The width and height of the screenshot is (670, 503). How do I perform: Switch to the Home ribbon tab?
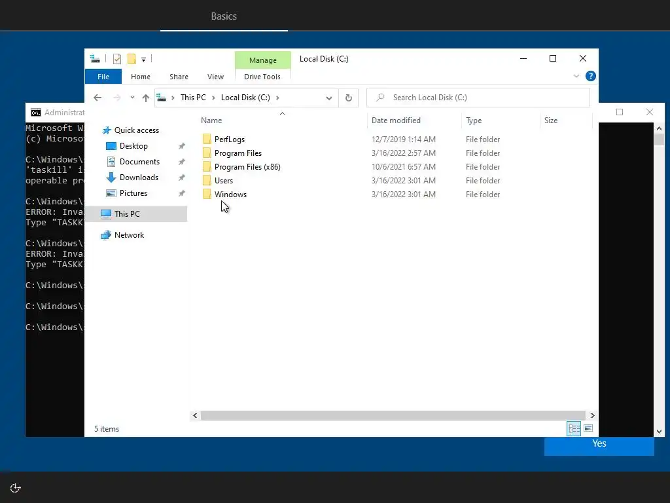pos(141,77)
